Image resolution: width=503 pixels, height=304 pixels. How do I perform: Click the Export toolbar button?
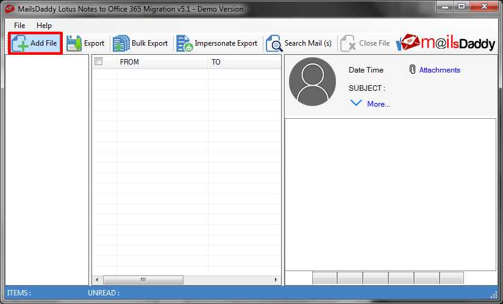click(85, 43)
